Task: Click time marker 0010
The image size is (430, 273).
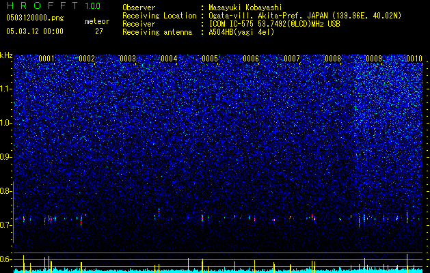Action: pyautogui.click(x=414, y=59)
